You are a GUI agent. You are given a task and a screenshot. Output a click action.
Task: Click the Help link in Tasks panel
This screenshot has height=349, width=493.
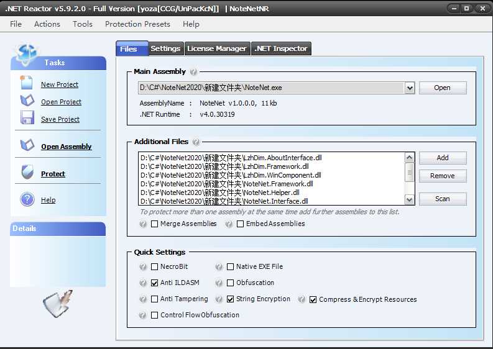pyautogui.click(x=48, y=200)
